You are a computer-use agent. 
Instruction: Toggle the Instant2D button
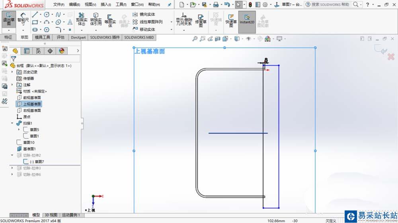tap(247, 22)
